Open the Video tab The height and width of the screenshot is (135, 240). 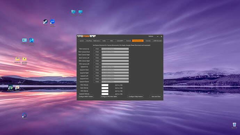(x=112, y=41)
